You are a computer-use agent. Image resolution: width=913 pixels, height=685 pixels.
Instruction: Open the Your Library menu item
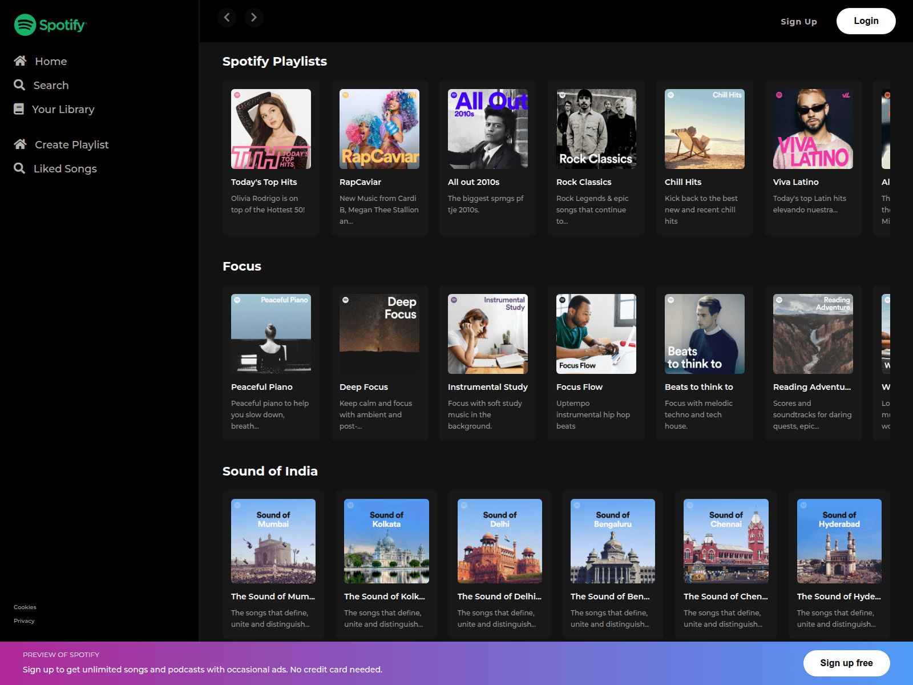63,109
